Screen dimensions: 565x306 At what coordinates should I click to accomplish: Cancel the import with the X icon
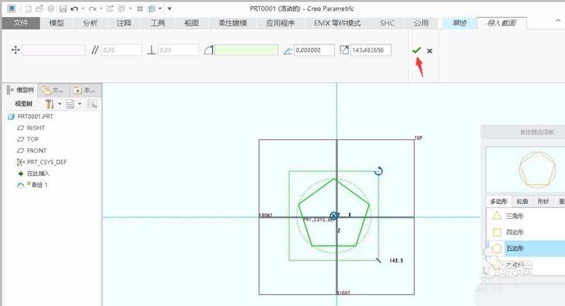click(x=429, y=51)
